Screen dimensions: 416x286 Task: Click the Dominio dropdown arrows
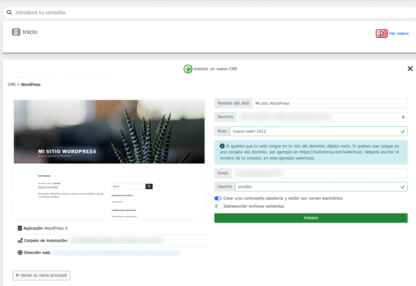(x=403, y=117)
